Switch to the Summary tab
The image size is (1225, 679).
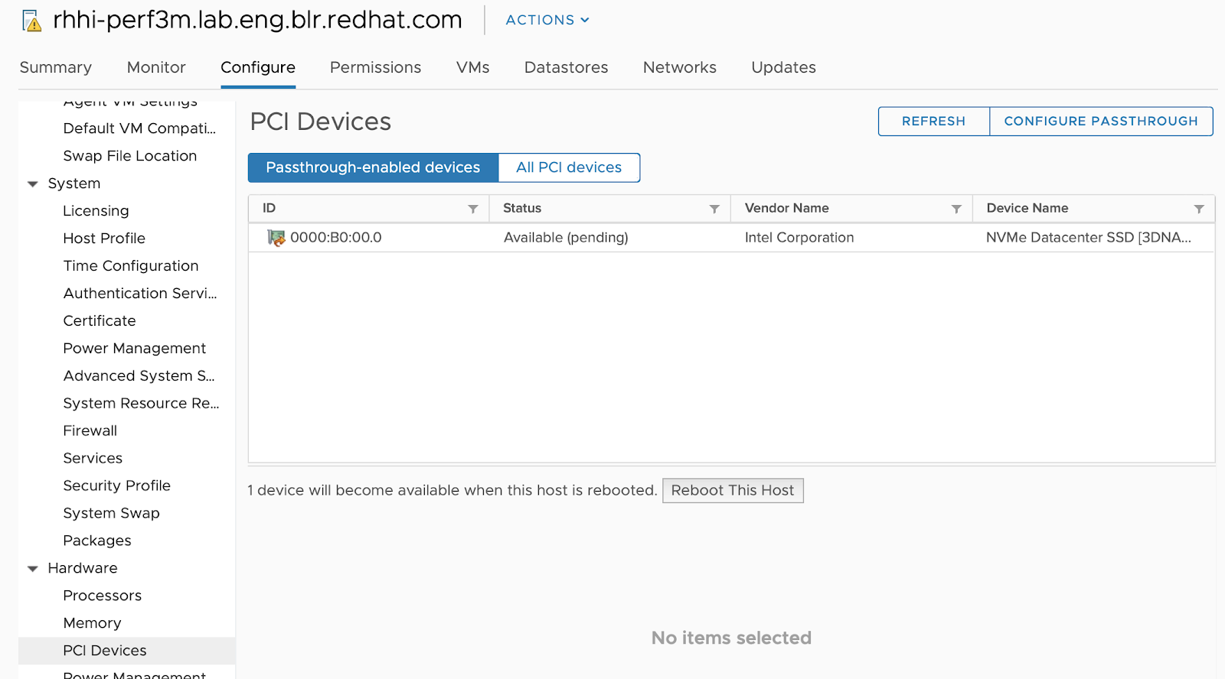(56, 67)
